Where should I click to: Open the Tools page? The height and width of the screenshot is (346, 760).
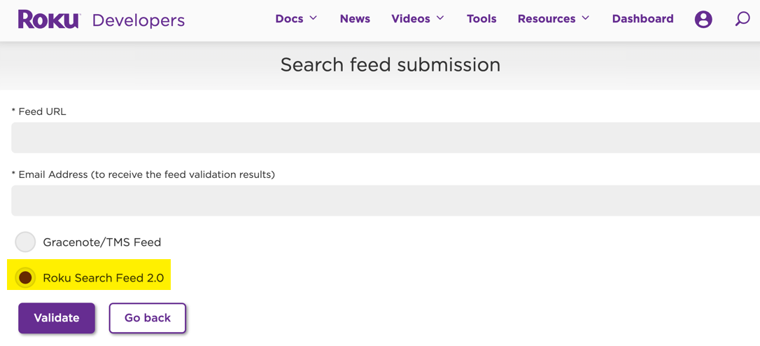pos(481,18)
